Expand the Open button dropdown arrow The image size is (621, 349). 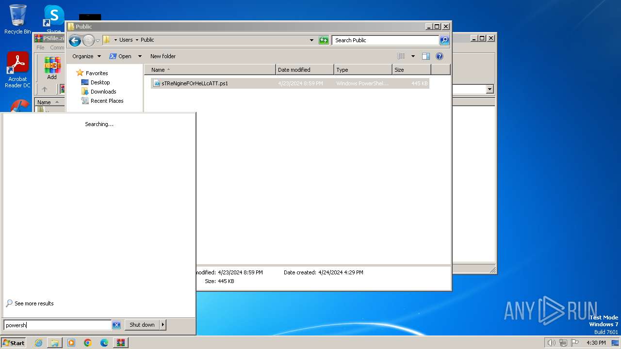click(x=140, y=56)
